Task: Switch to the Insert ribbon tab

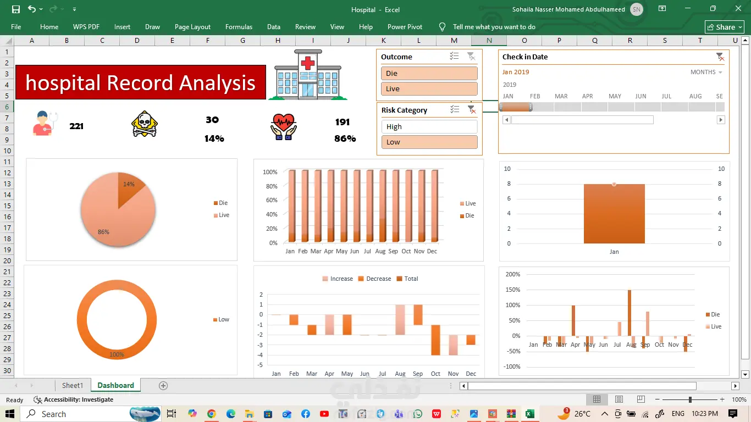Action: pyautogui.click(x=122, y=26)
